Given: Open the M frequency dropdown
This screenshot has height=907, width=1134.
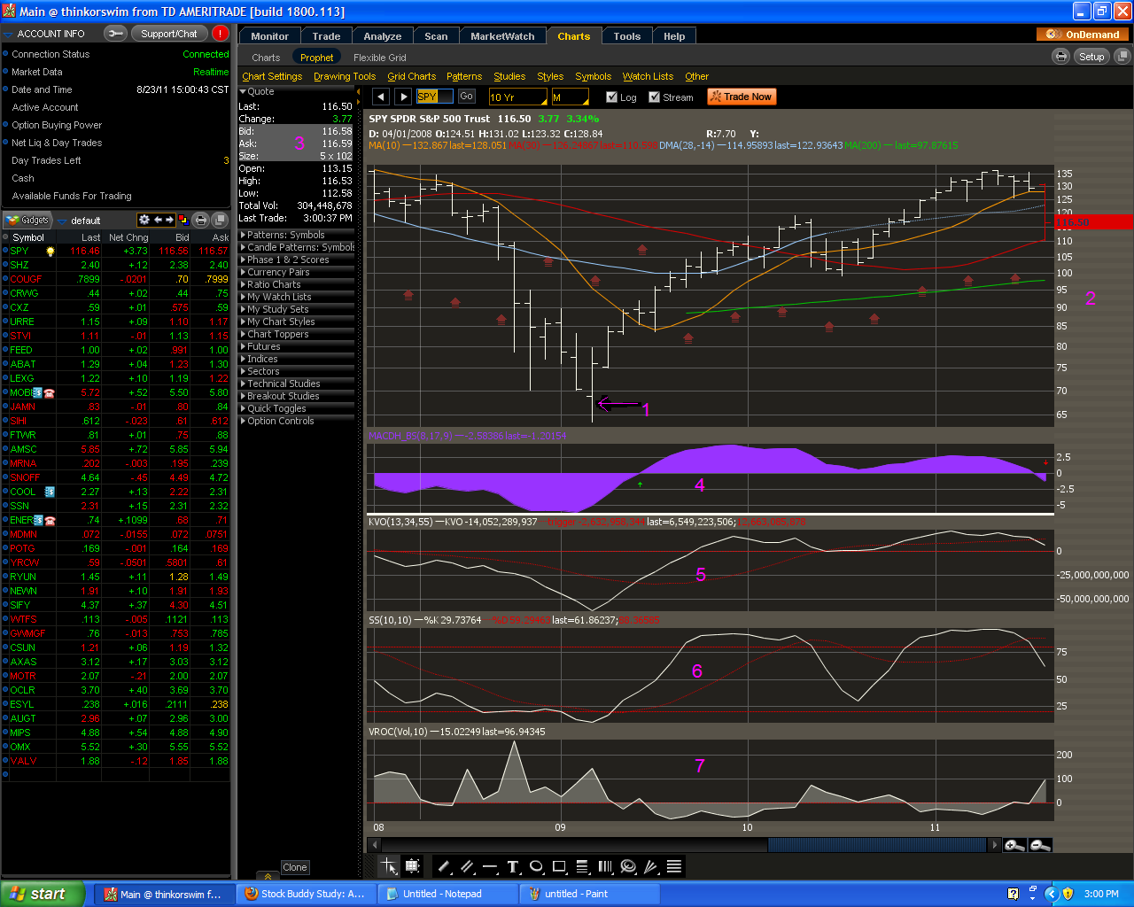Looking at the screenshot, I should pyautogui.click(x=571, y=97).
